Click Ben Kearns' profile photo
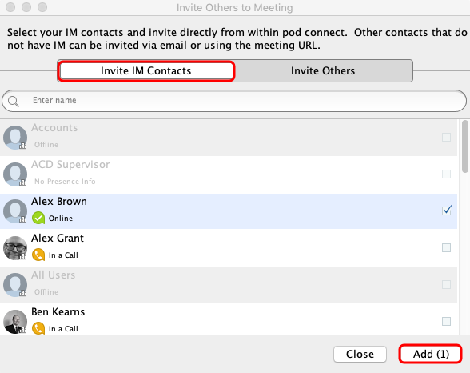 point(15,322)
